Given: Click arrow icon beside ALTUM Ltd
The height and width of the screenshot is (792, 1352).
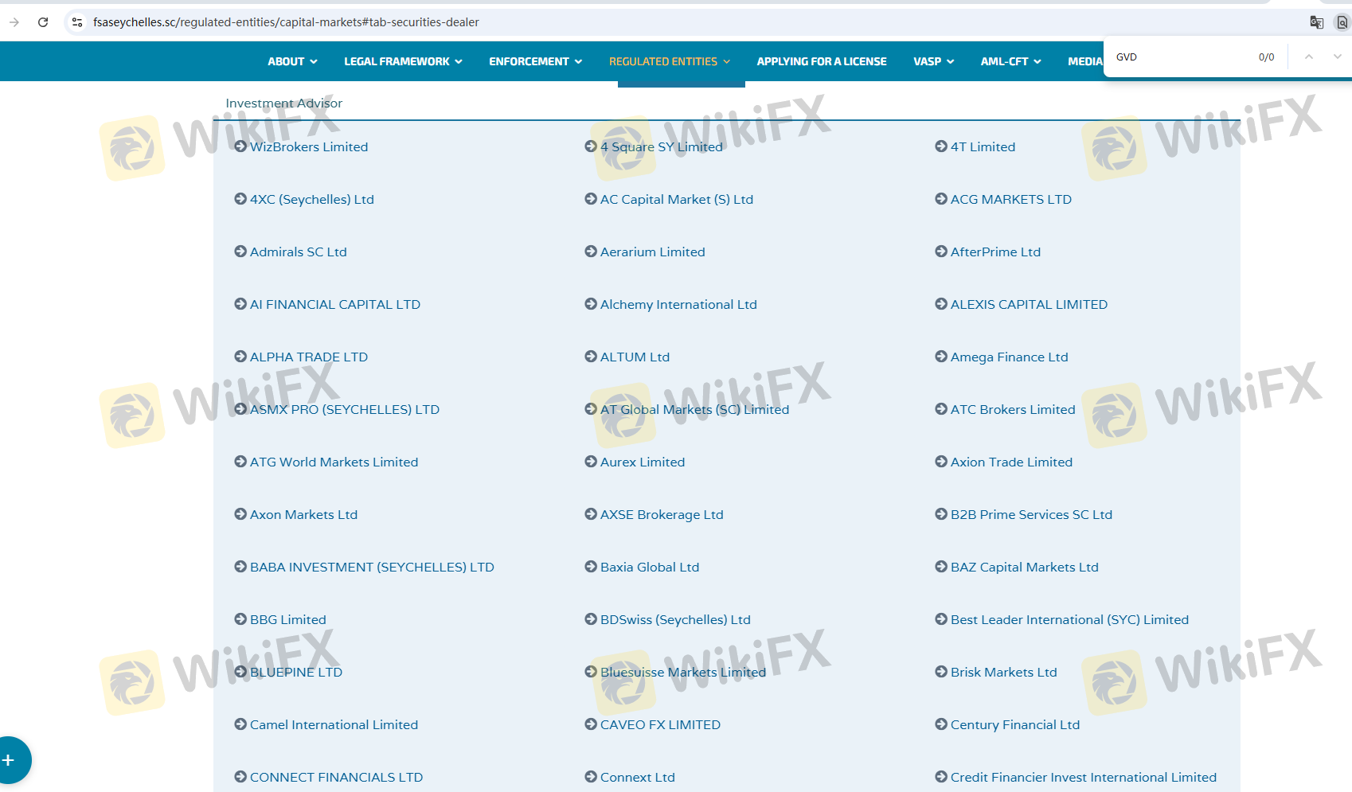Looking at the screenshot, I should [x=591, y=357].
